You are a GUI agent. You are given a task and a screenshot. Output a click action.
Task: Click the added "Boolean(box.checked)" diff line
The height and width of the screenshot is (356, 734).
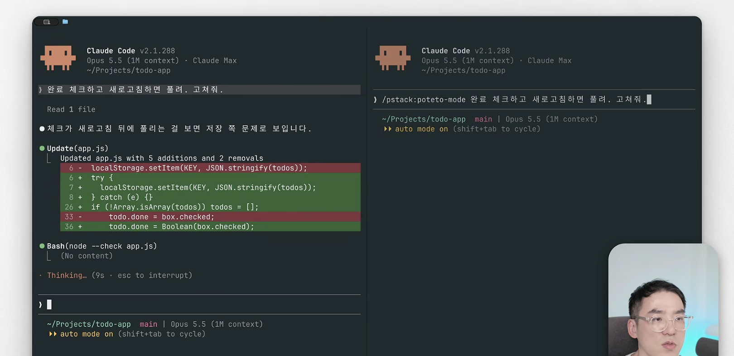[x=210, y=226]
